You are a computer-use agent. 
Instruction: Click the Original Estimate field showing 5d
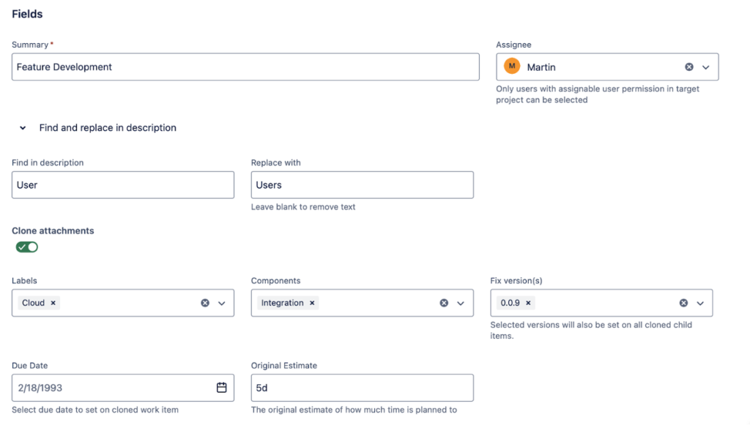pos(362,388)
